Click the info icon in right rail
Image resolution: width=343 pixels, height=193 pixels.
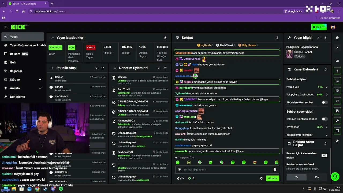[337, 38]
